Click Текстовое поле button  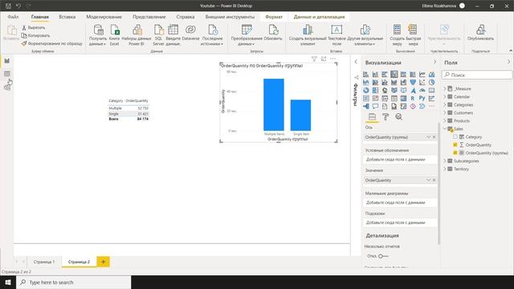(337, 35)
